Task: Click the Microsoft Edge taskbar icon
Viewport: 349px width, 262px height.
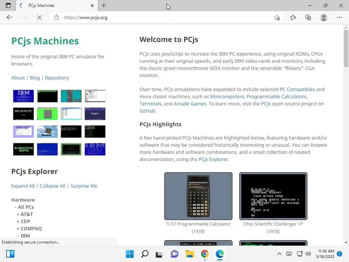Action: point(220,254)
